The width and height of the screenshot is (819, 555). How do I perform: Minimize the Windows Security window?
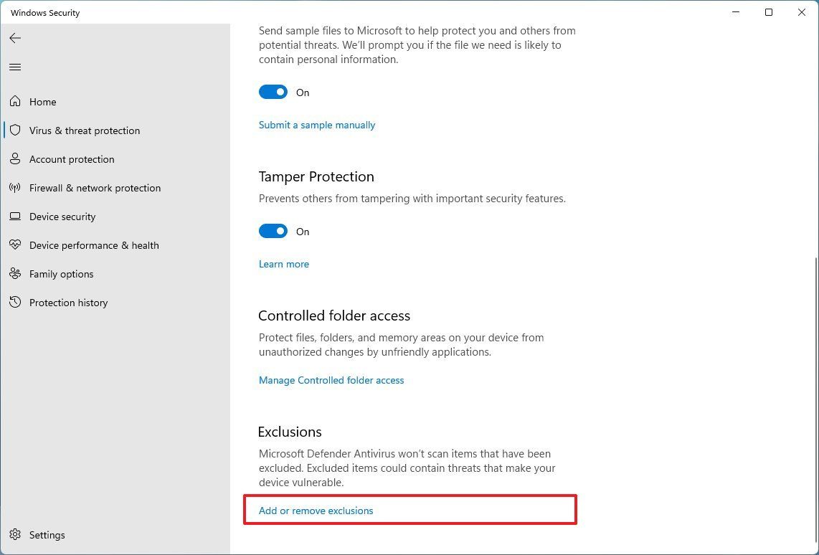[735, 12]
